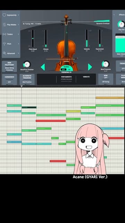Image resolution: width=125 pixels, height=223 pixels.
Task: Expand the Pitch section chevron
Action: [x=18, y=44]
